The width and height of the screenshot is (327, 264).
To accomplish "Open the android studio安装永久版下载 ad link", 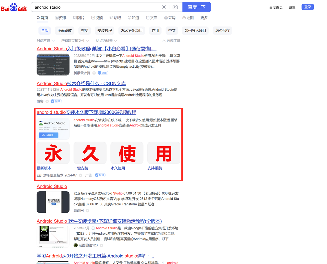I will click(x=86, y=112).
